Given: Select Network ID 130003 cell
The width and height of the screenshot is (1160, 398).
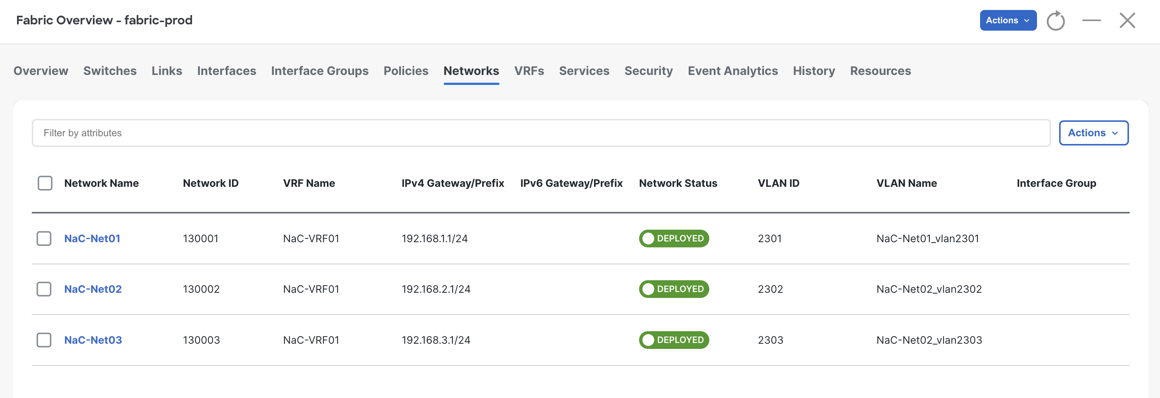Looking at the screenshot, I should tap(201, 340).
